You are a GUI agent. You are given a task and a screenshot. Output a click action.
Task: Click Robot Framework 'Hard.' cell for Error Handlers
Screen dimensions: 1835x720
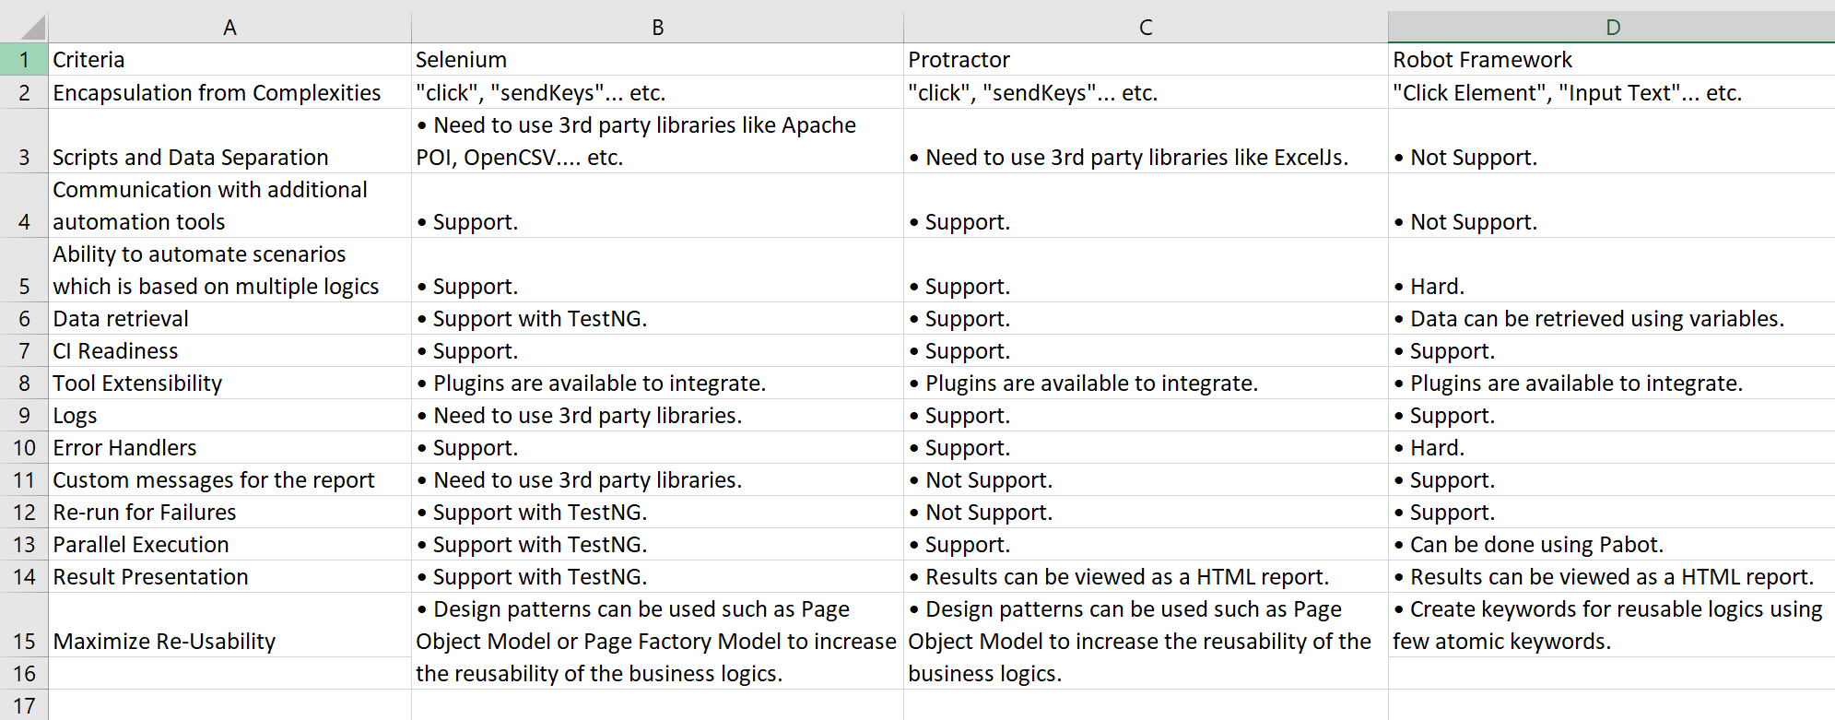[1612, 447]
